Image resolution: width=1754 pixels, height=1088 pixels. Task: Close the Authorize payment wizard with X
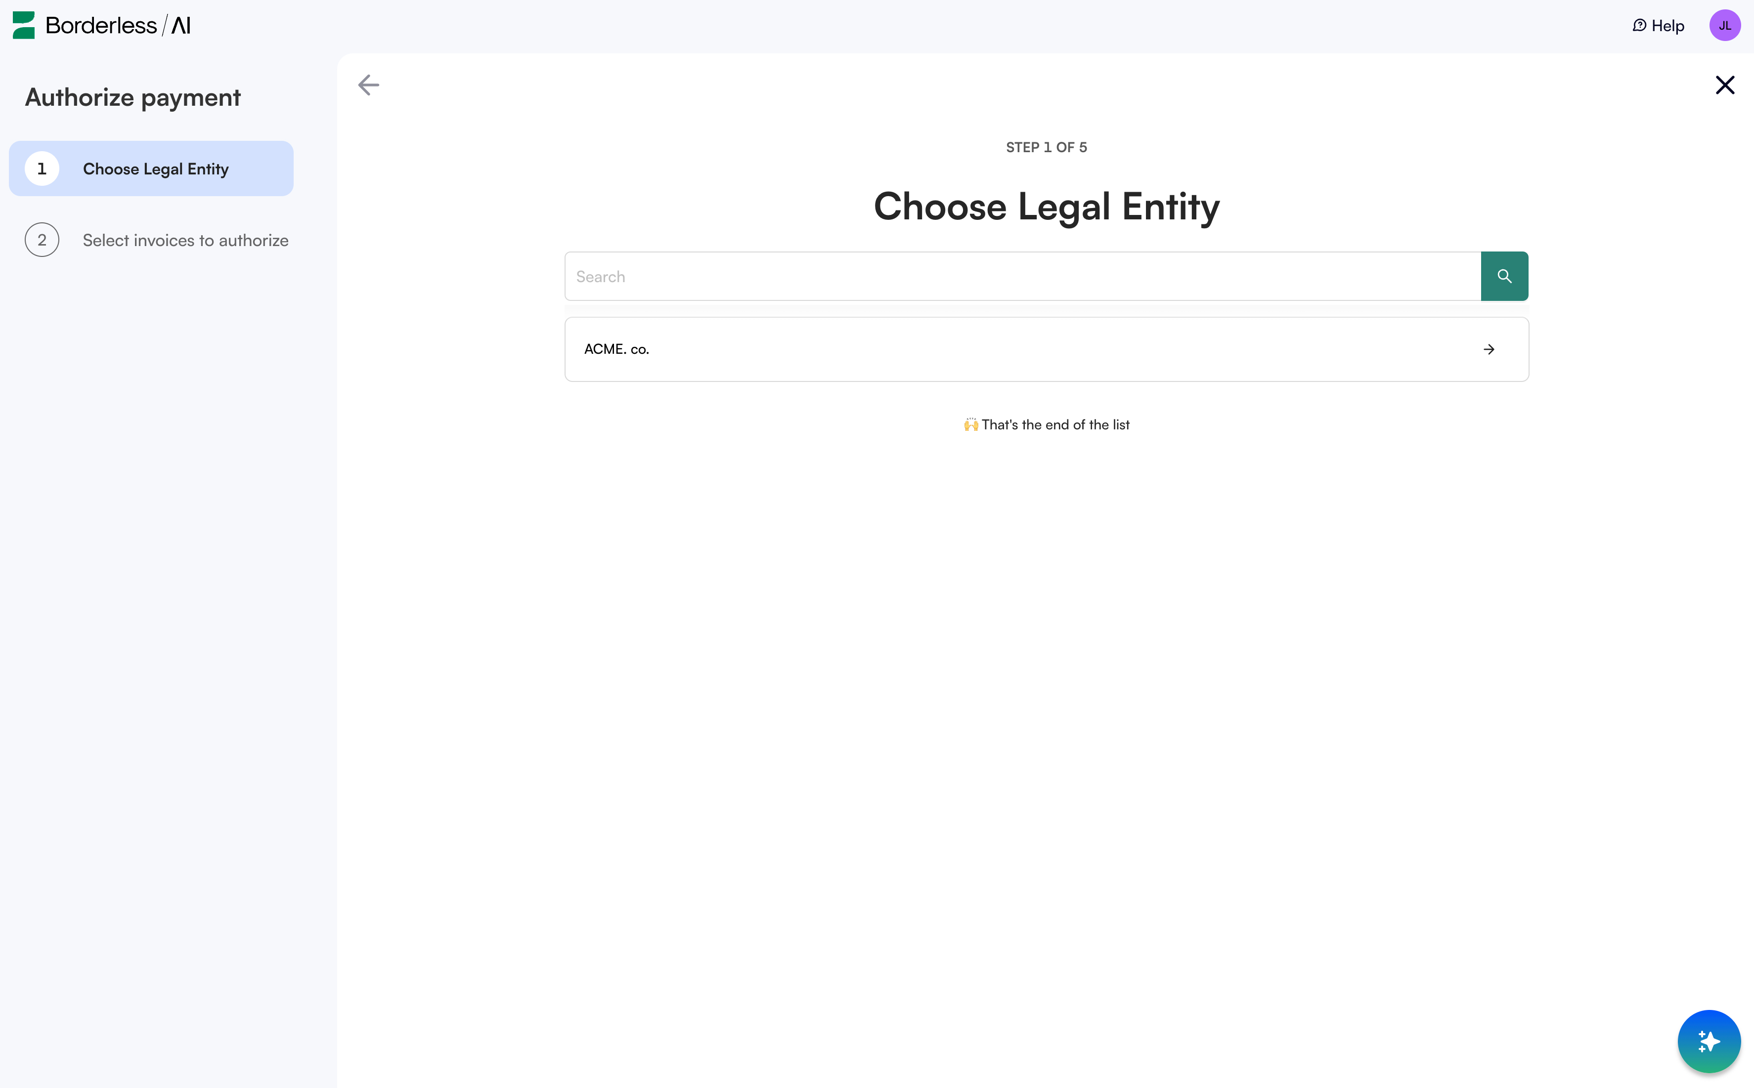pos(1724,85)
